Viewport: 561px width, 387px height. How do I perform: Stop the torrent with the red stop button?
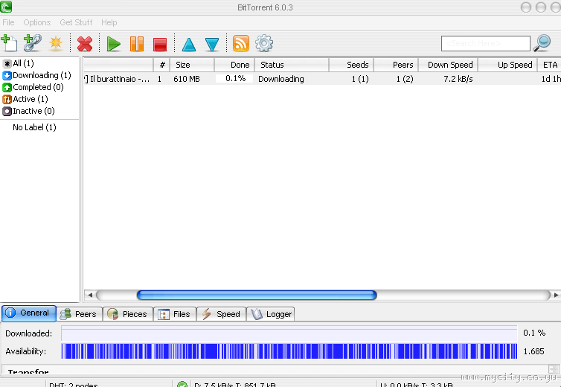[159, 44]
